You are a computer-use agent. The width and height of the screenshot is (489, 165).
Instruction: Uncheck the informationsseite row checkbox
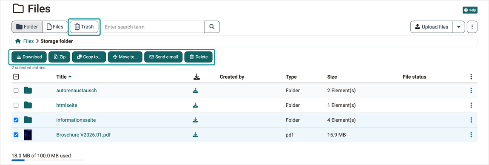pos(16,120)
